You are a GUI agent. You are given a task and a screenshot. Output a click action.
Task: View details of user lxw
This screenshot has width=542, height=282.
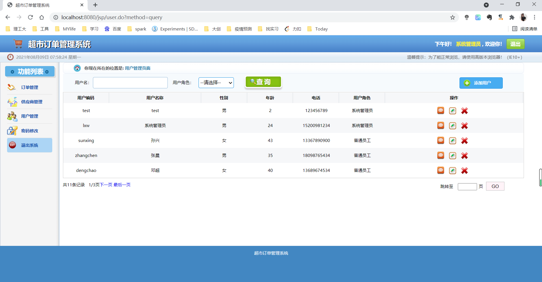441,125
